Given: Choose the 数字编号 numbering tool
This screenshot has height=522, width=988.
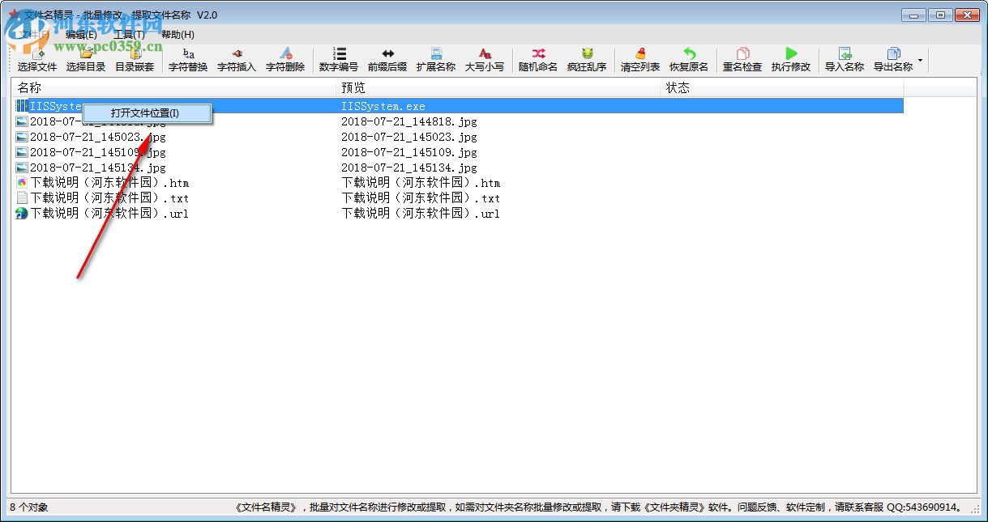Looking at the screenshot, I should coord(339,60).
